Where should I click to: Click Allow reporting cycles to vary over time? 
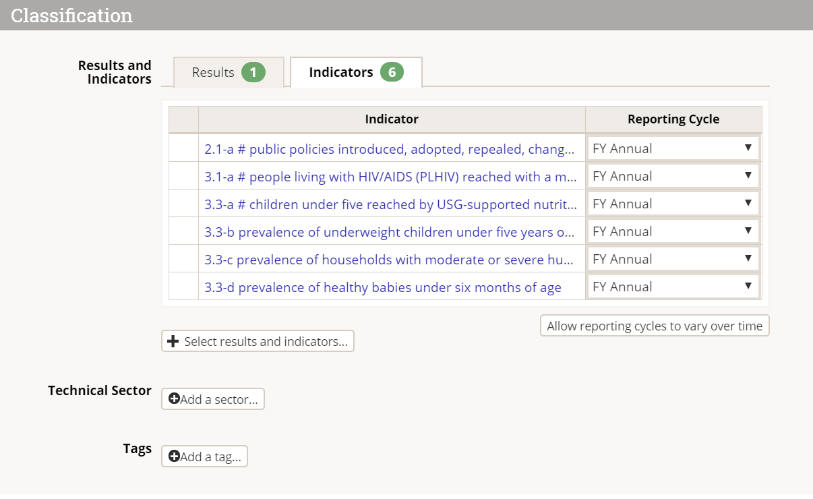[655, 326]
